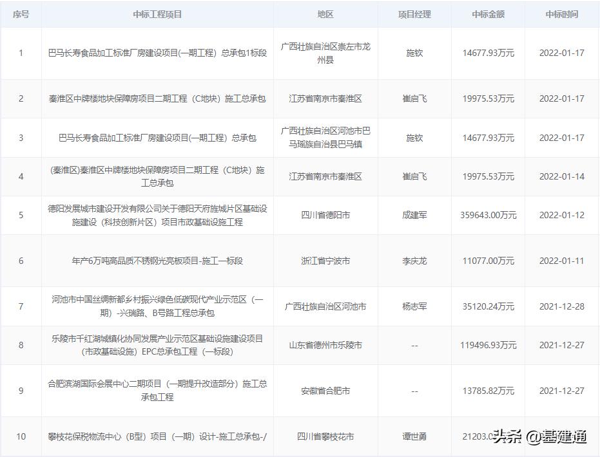Click project manager 李庆龙 in row 6
Image resolution: width=600 pixels, height=457 pixels.
coord(414,261)
